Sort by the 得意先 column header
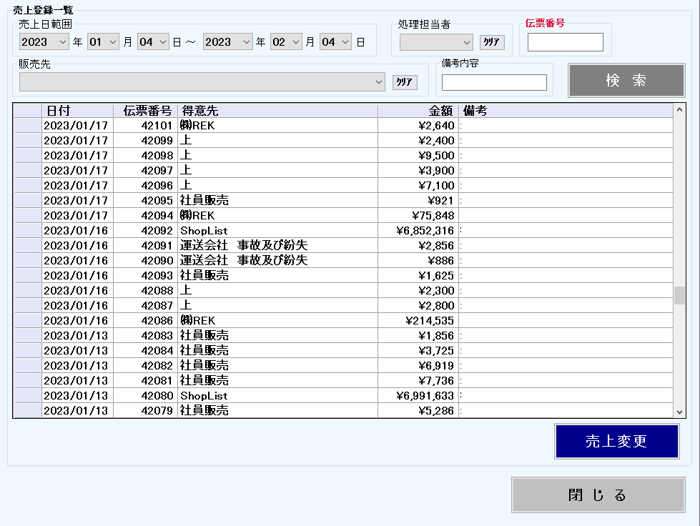 (277, 111)
